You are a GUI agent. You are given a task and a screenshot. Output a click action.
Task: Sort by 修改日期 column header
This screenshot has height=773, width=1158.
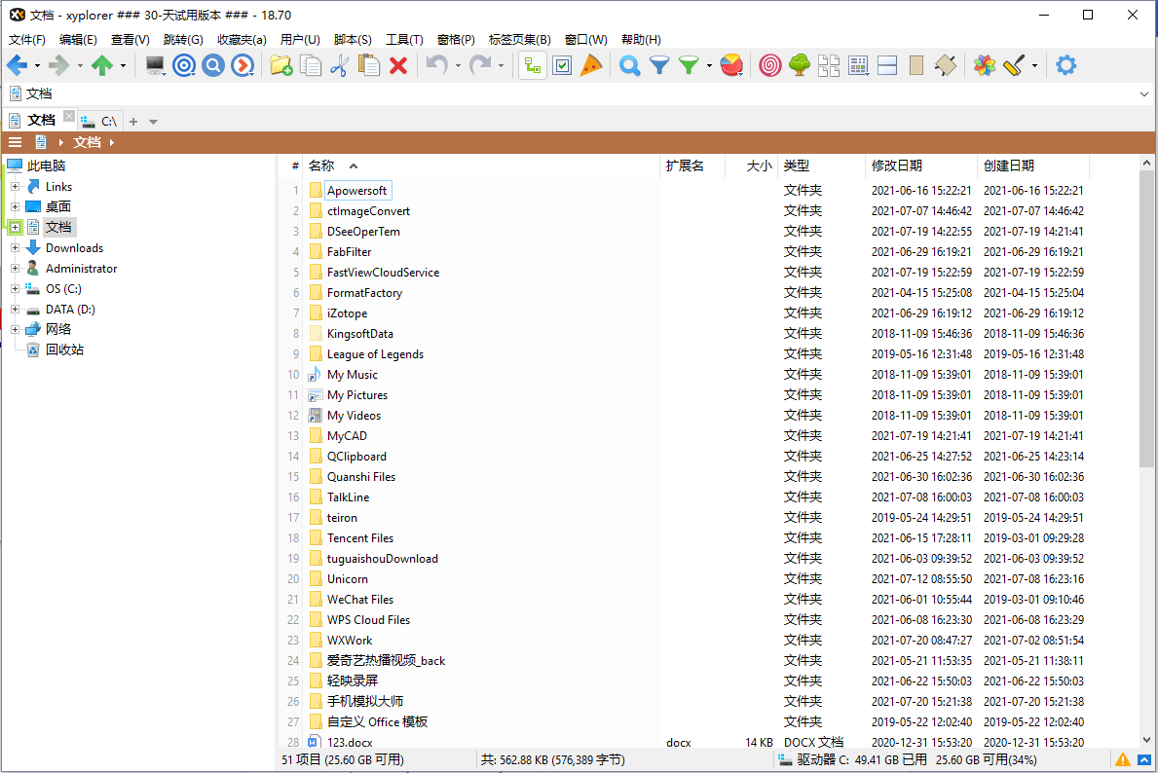(x=920, y=166)
